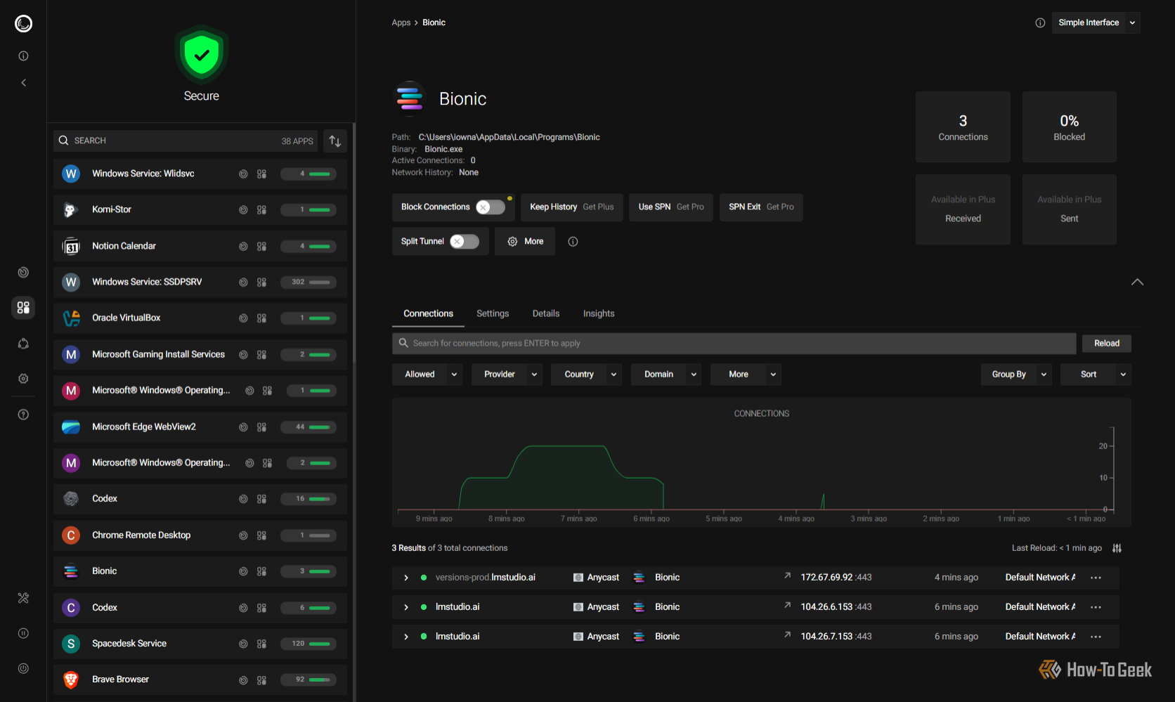Click the Use SPN Get Pro button
This screenshot has height=702, width=1175.
coord(671,207)
